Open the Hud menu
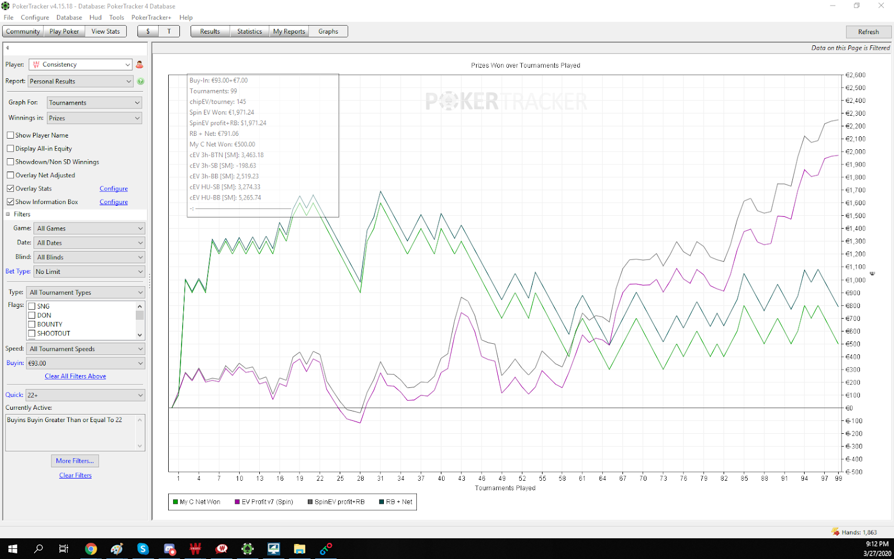894x559 pixels. click(96, 17)
